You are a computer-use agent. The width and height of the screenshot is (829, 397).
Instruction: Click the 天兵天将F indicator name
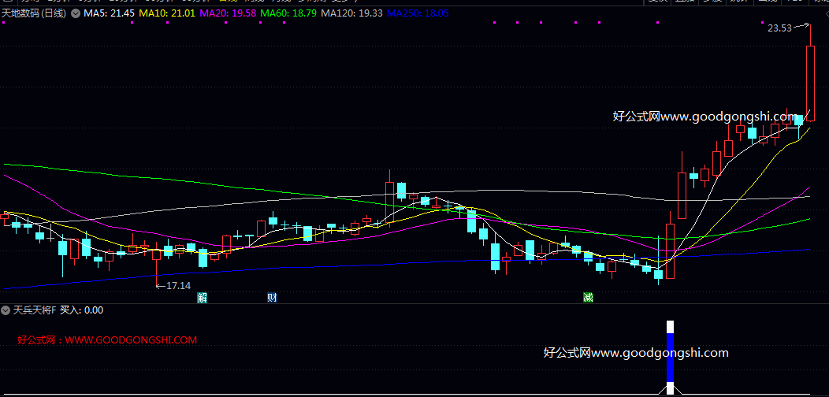coord(35,310)
